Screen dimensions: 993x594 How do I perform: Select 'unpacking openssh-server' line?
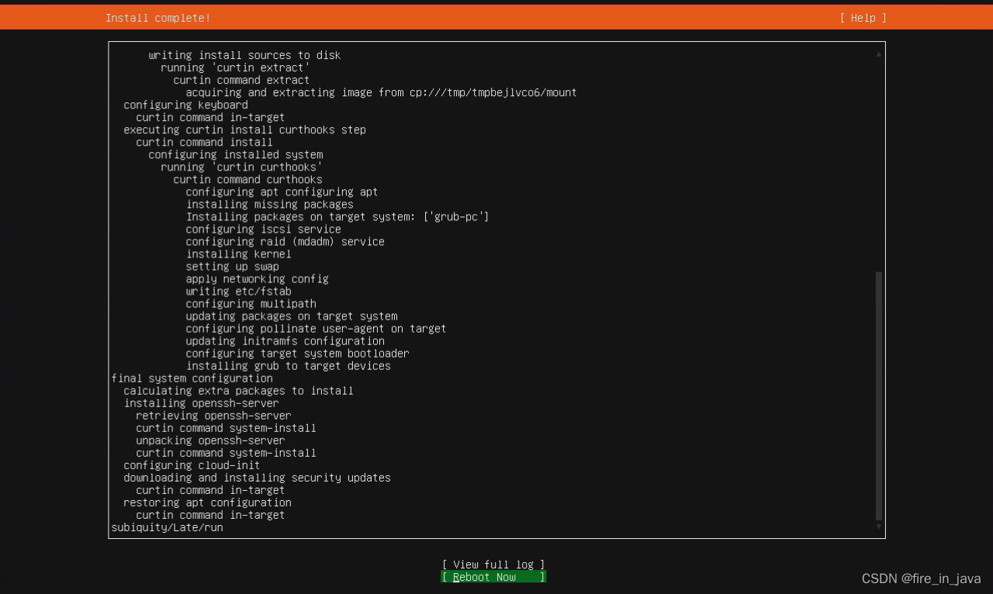tap(211, 440)
